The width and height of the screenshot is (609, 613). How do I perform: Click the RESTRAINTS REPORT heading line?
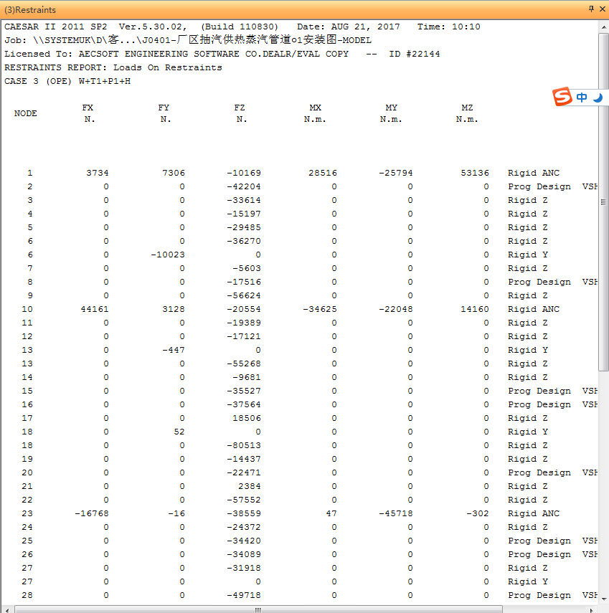(113, 67)
